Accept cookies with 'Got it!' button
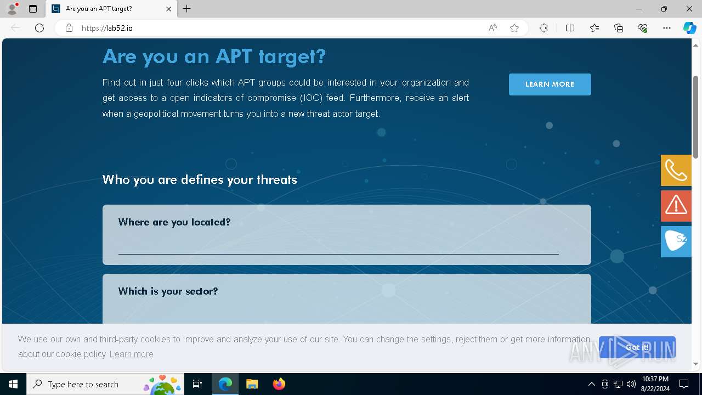 pos(637,347)
